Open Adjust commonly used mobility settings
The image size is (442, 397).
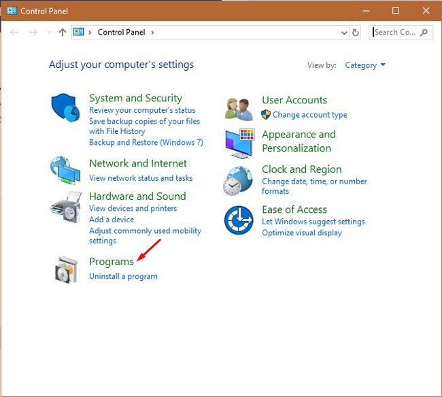pos(145,236)
